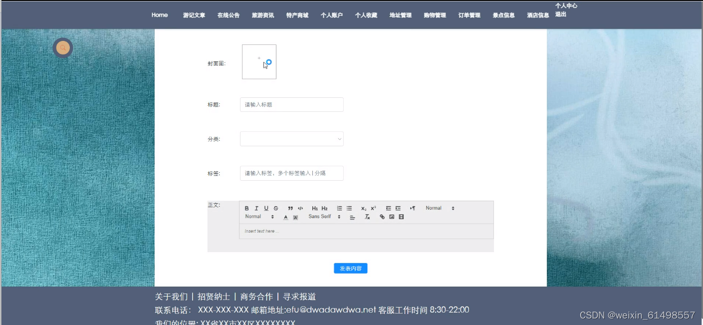The height and width of the screenshot is (325, 703).
Task: Click 退出 to log out
Action: [x=561, y=14]
